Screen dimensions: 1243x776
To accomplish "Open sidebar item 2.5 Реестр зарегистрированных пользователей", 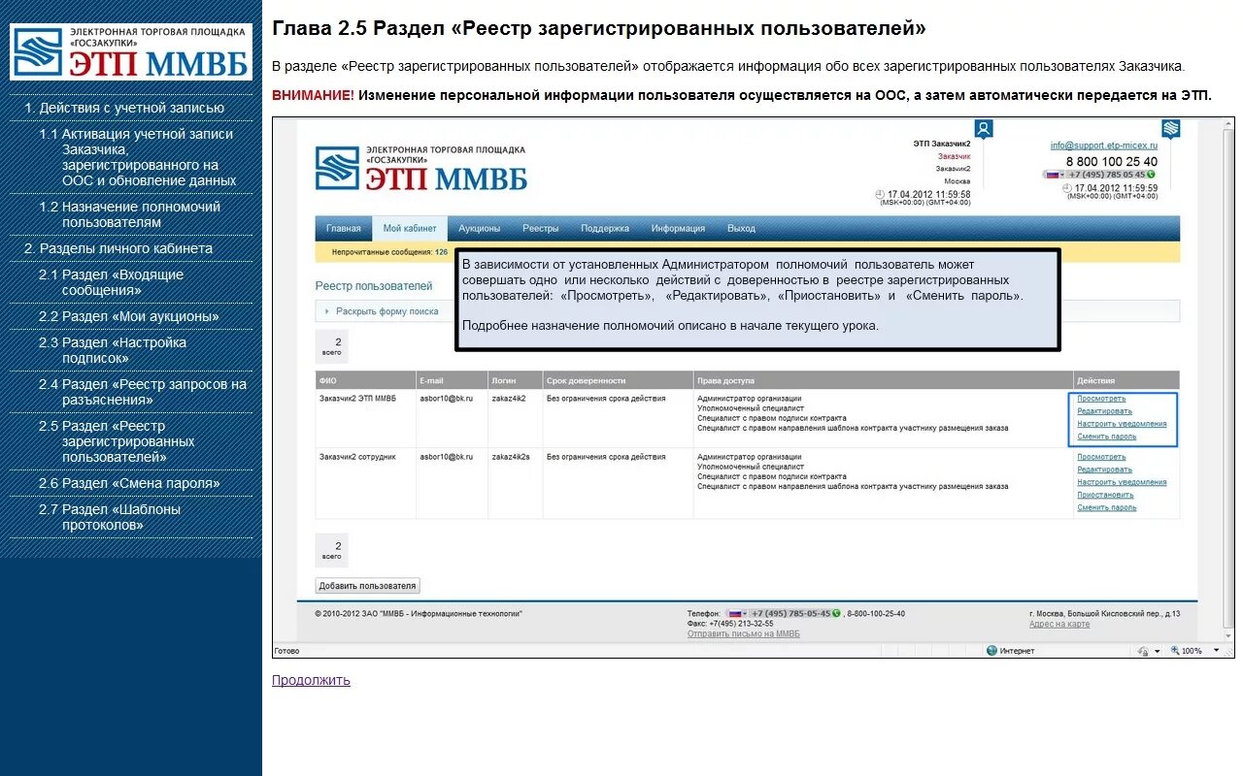I will pos(117,441).
